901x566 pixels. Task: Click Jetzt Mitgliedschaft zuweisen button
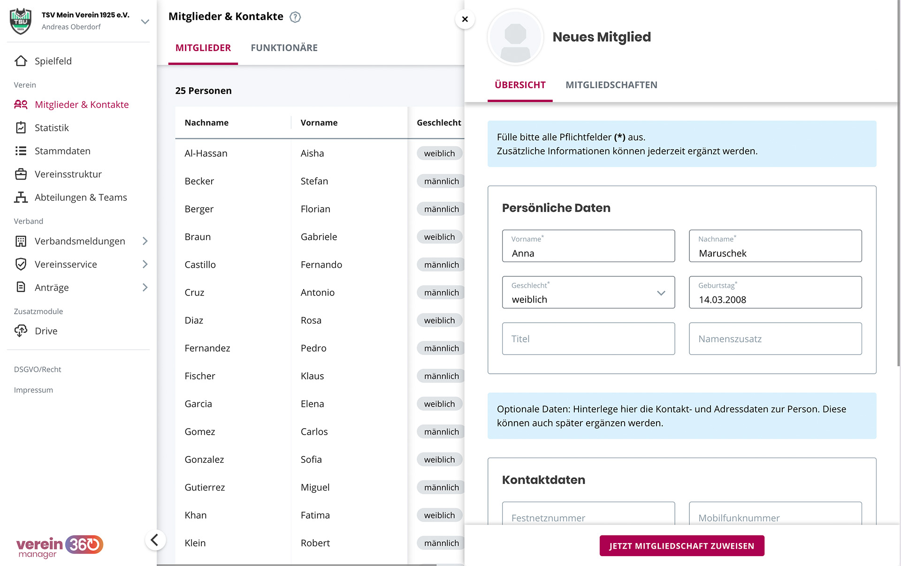pos(681,546)
